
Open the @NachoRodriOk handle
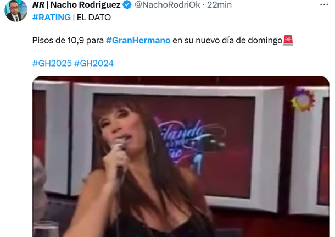tap(168, 5)
